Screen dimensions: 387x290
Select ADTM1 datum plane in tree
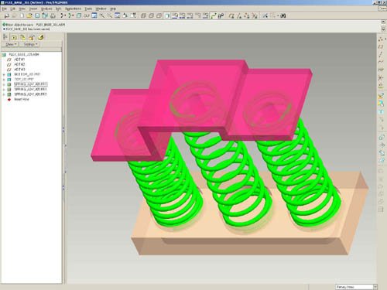point(19,60)
